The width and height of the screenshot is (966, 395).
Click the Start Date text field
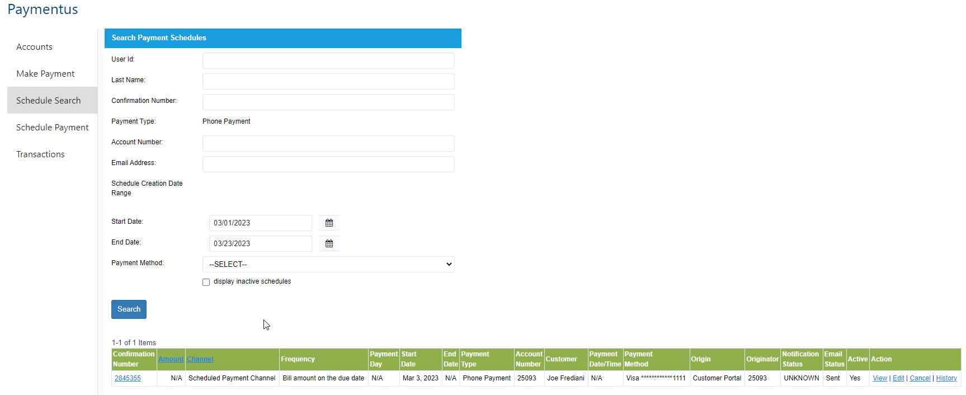click(x=260, y=223)
